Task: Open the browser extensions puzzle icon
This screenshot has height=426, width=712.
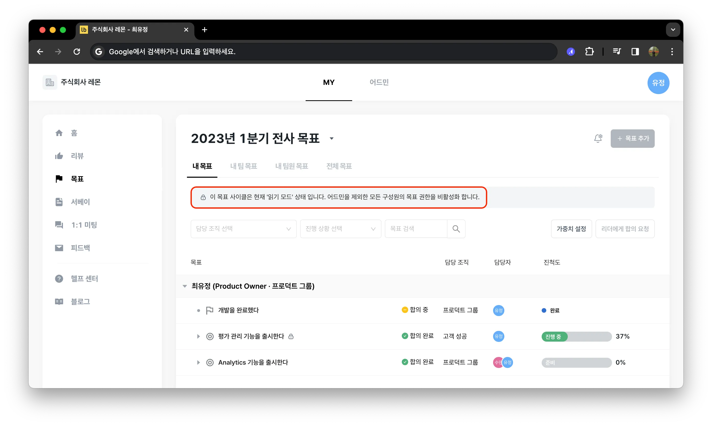Action: tap(589, 52)
